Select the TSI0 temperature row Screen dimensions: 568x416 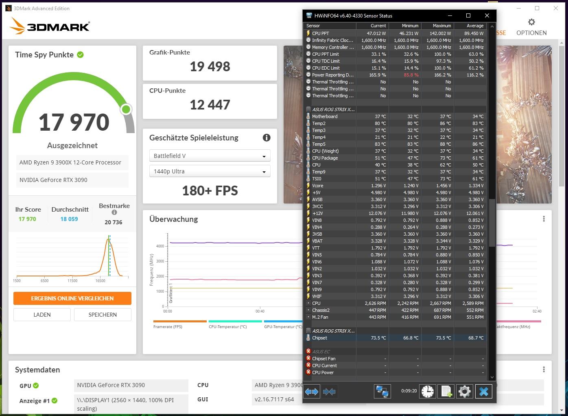pos(395,179)
